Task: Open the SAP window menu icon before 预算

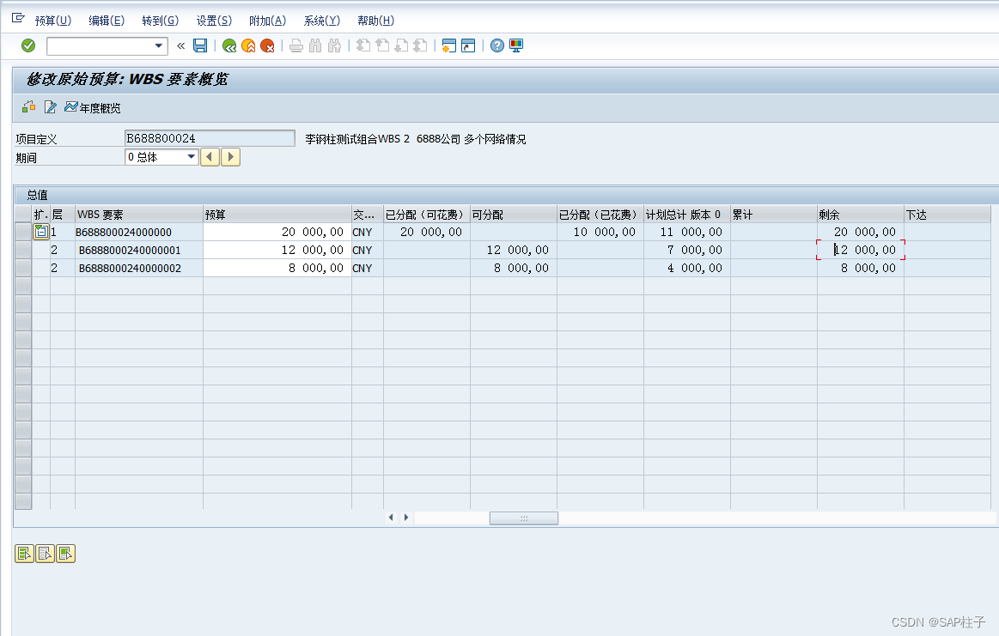Action: point(18,19)
